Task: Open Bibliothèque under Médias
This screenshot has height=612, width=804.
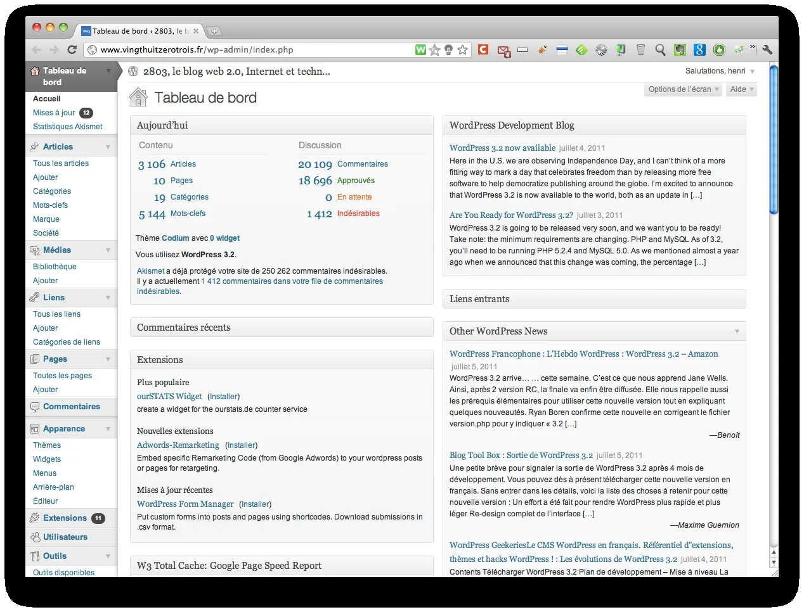Action: click(x=55, y=267)
